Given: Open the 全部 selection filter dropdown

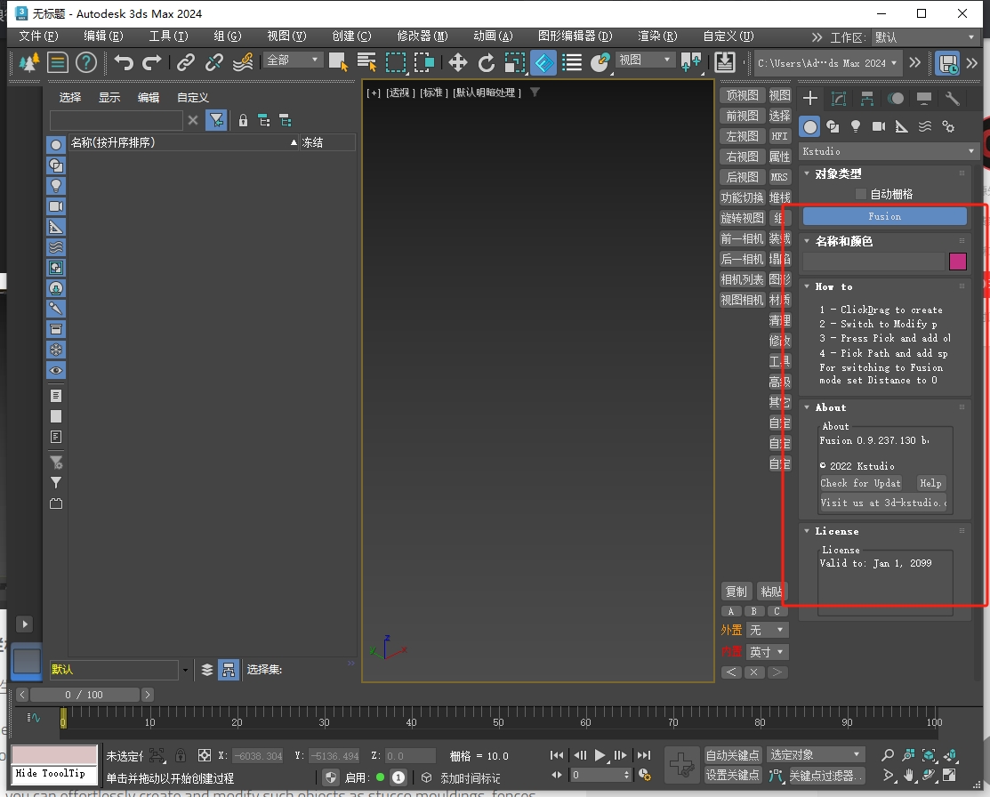Looking at the screenshot, I should 293,60.
